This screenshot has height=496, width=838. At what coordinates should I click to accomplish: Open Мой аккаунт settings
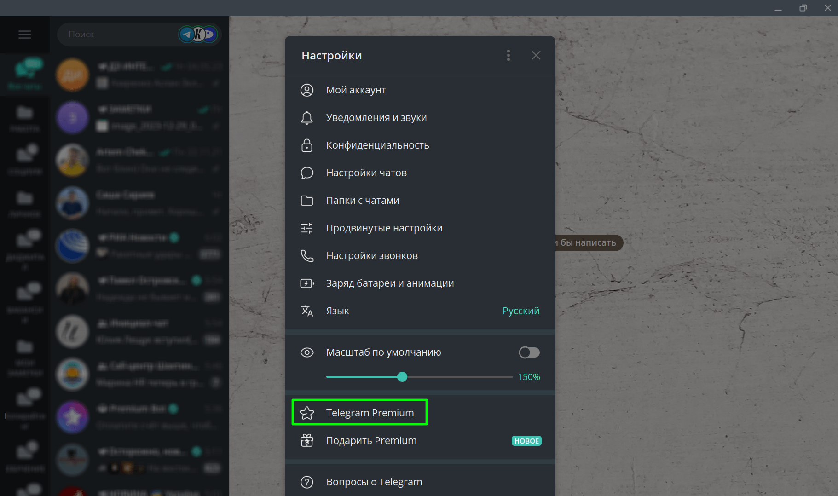[420, 90]
